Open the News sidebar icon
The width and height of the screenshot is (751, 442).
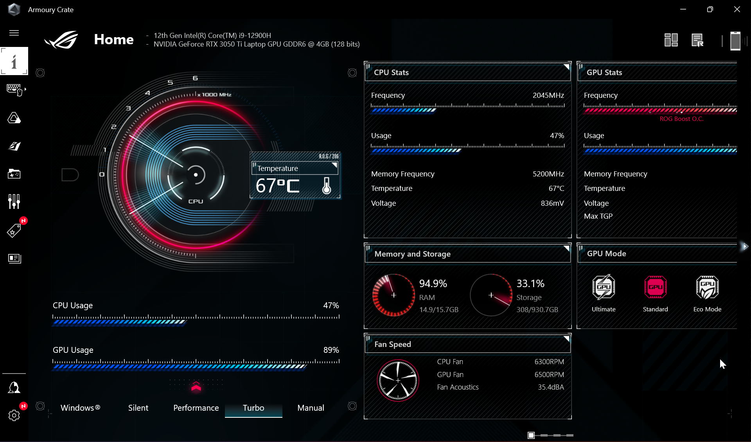14,258
